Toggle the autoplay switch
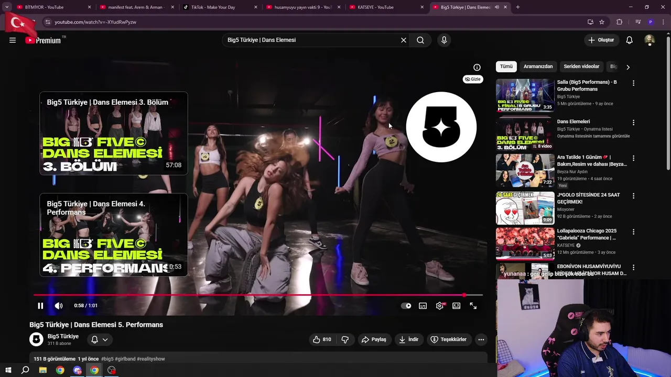Viewport: 671px width, 377px height. 406,306
